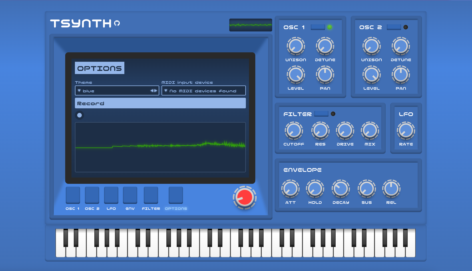Toggle the Filter power switch
The width and height of the screenshot is (472, 271).
coord(321,114)
